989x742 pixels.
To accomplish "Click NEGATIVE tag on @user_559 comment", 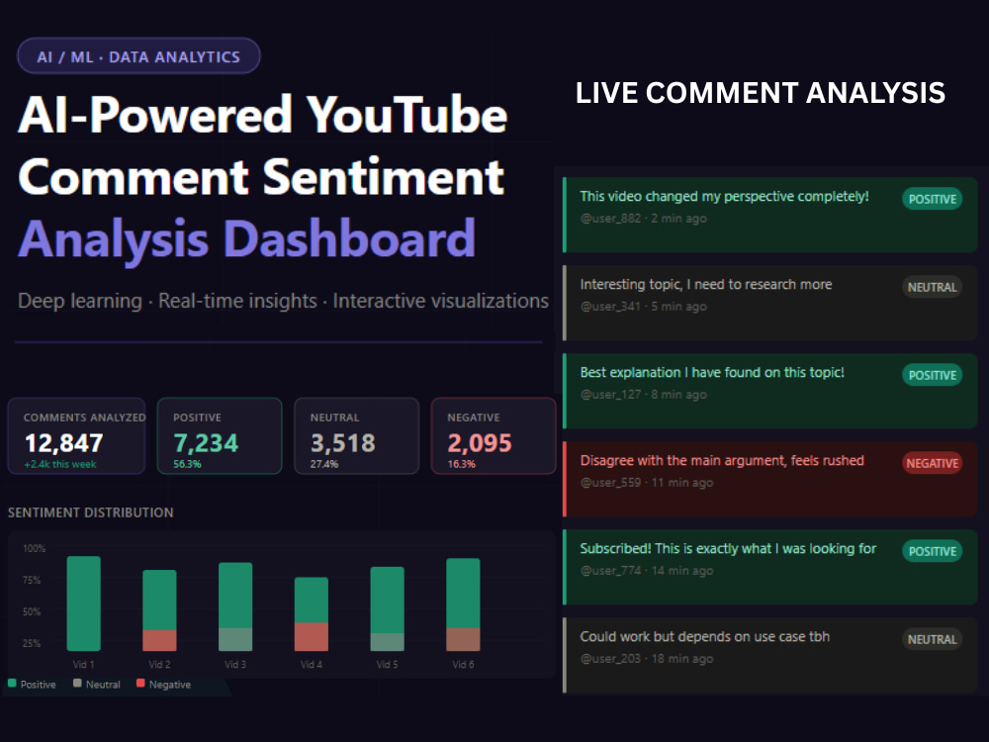I will (x=933, y=463).
